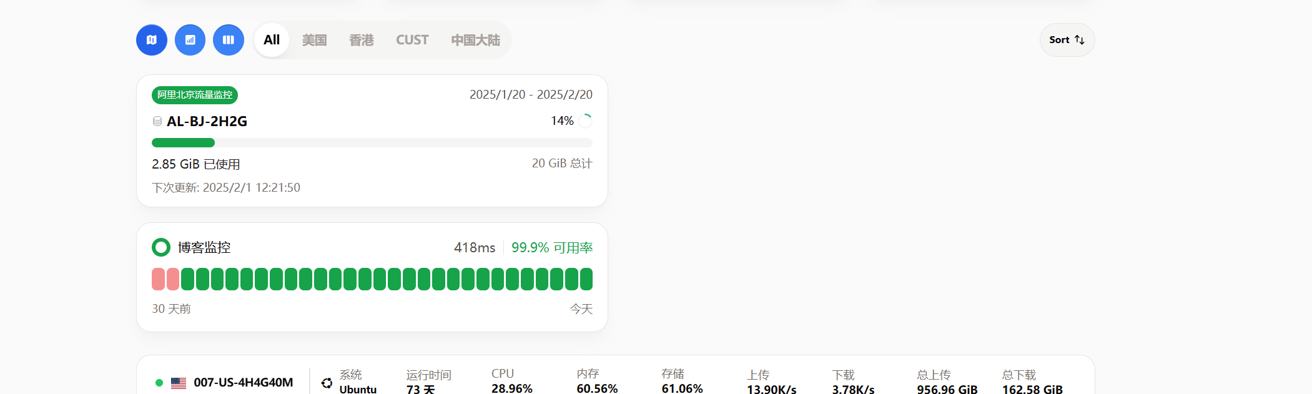1312x394 pixels.
Task: Click the sort arrows icon
Action: pos(1080,40)
